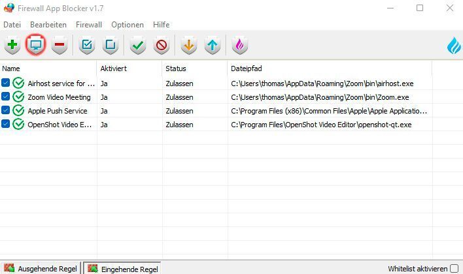
Task: Click the green checkmark allow icon
Action: tap(137, 46)
